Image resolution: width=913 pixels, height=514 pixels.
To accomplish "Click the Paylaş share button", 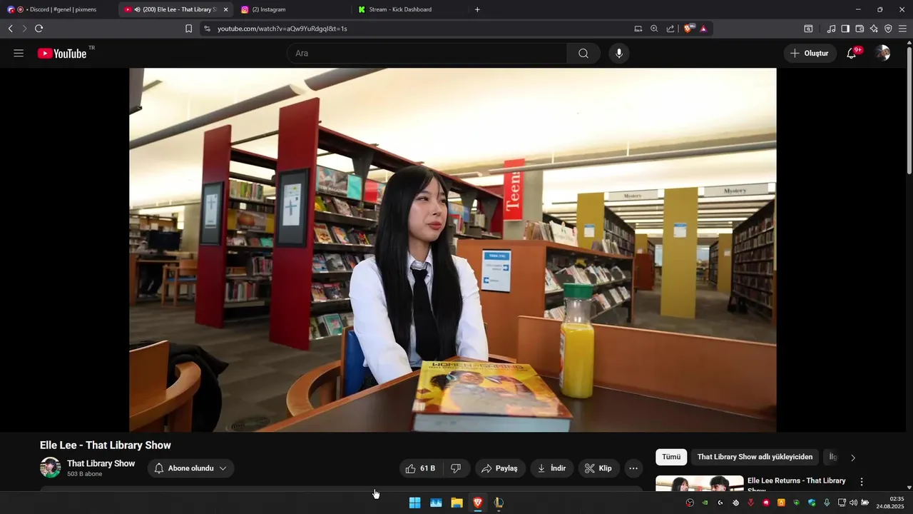I will pyautogui.click(x=500, y=468).
